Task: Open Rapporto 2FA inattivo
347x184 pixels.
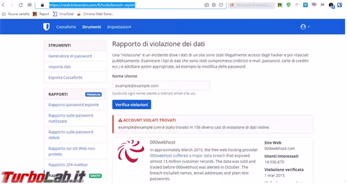Action: [68, 165]
